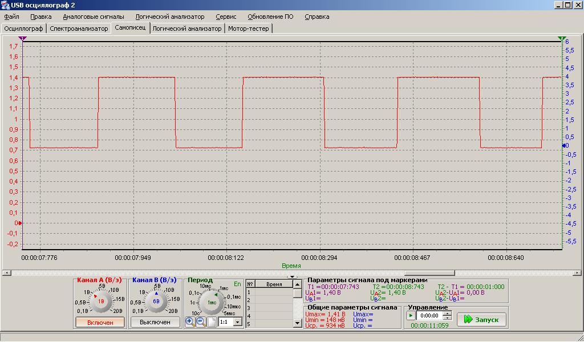Click green marker 2 at top right of graph
584x342 pixels.
coord(562,38)
